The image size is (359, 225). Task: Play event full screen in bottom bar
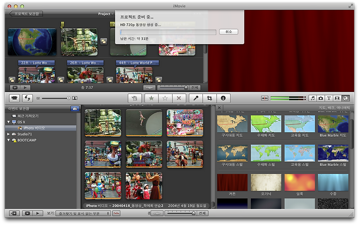(27, 214)
